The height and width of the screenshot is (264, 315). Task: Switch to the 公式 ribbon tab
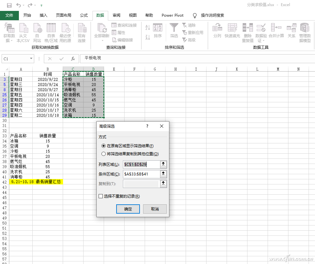click(x=84, y=15)
